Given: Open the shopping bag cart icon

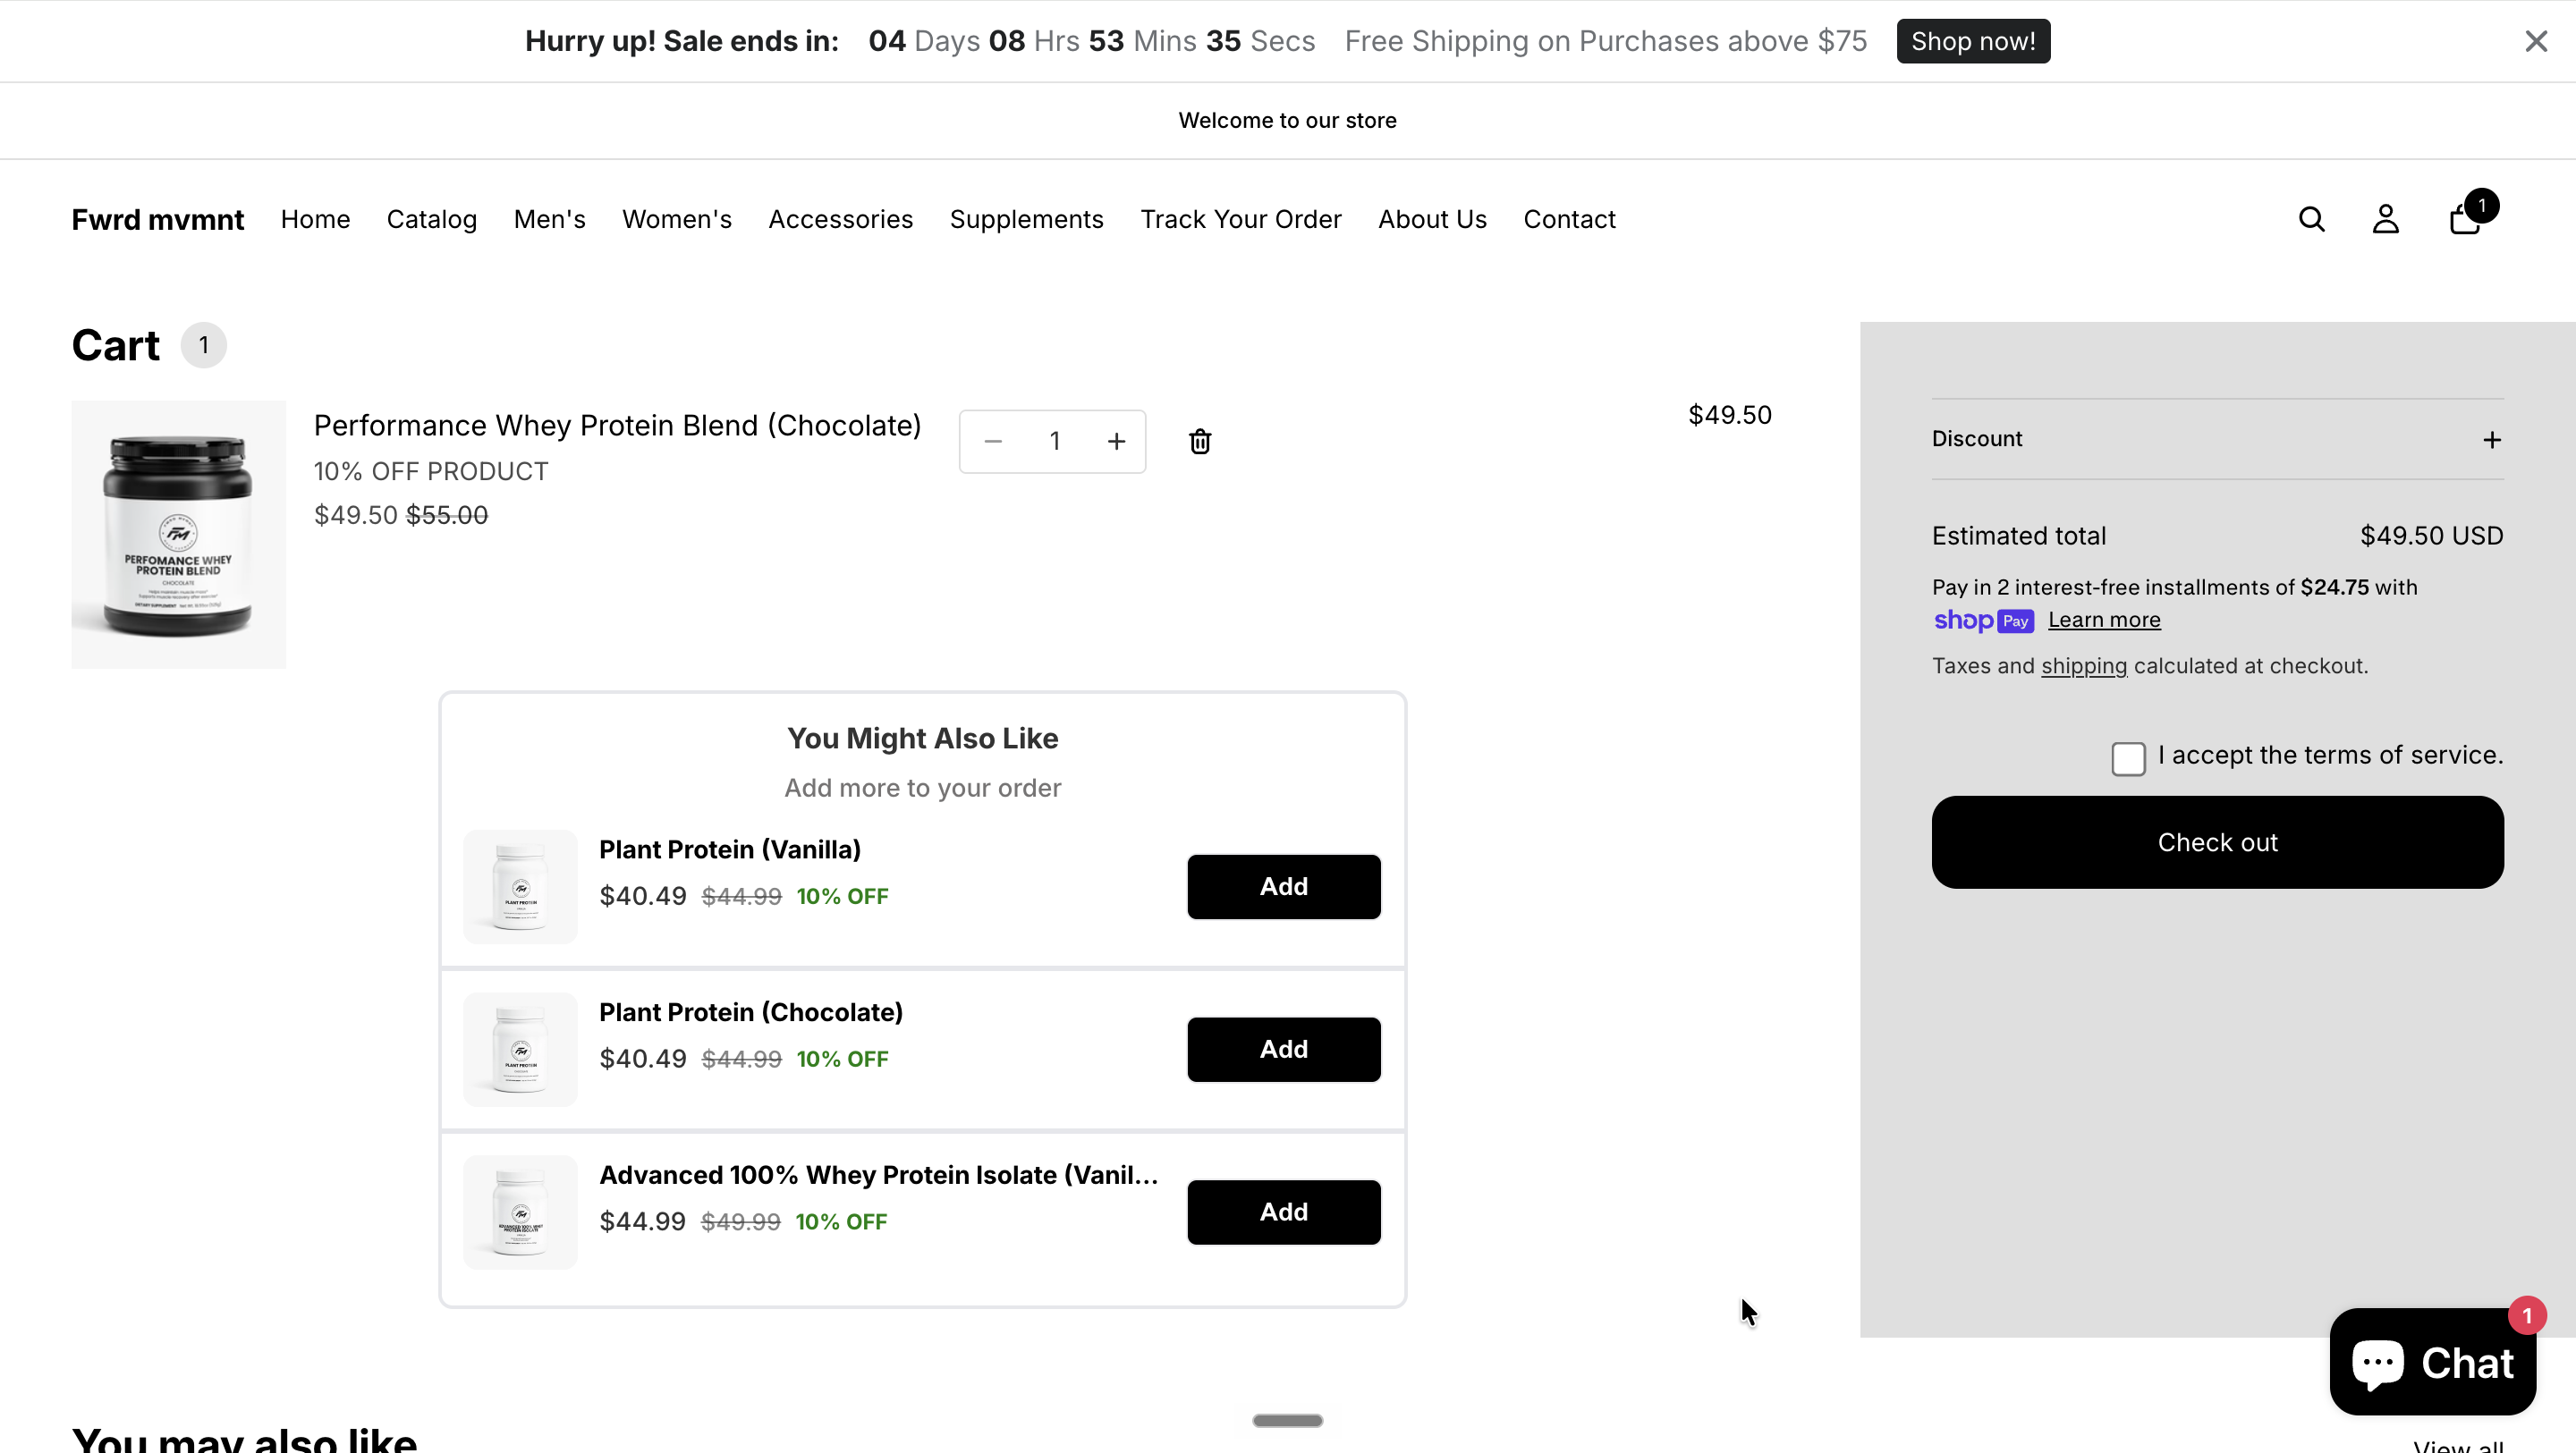Looking at the screenshot, I should pos(2465,219).
